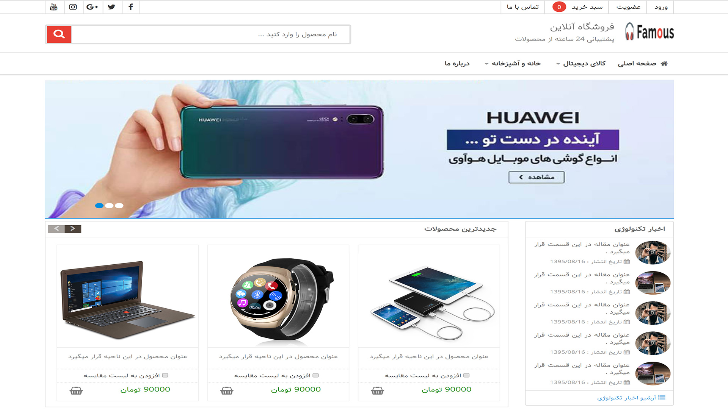Screen dimensions: 728x409
Task: Show next products with dark arrow
Action: (73, 229)
